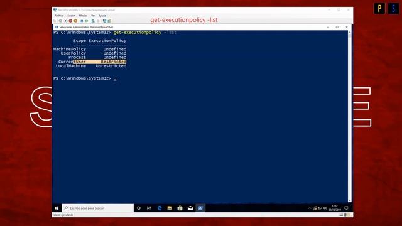Click PowerShell scrollbar down arrow

click(349, 201)
